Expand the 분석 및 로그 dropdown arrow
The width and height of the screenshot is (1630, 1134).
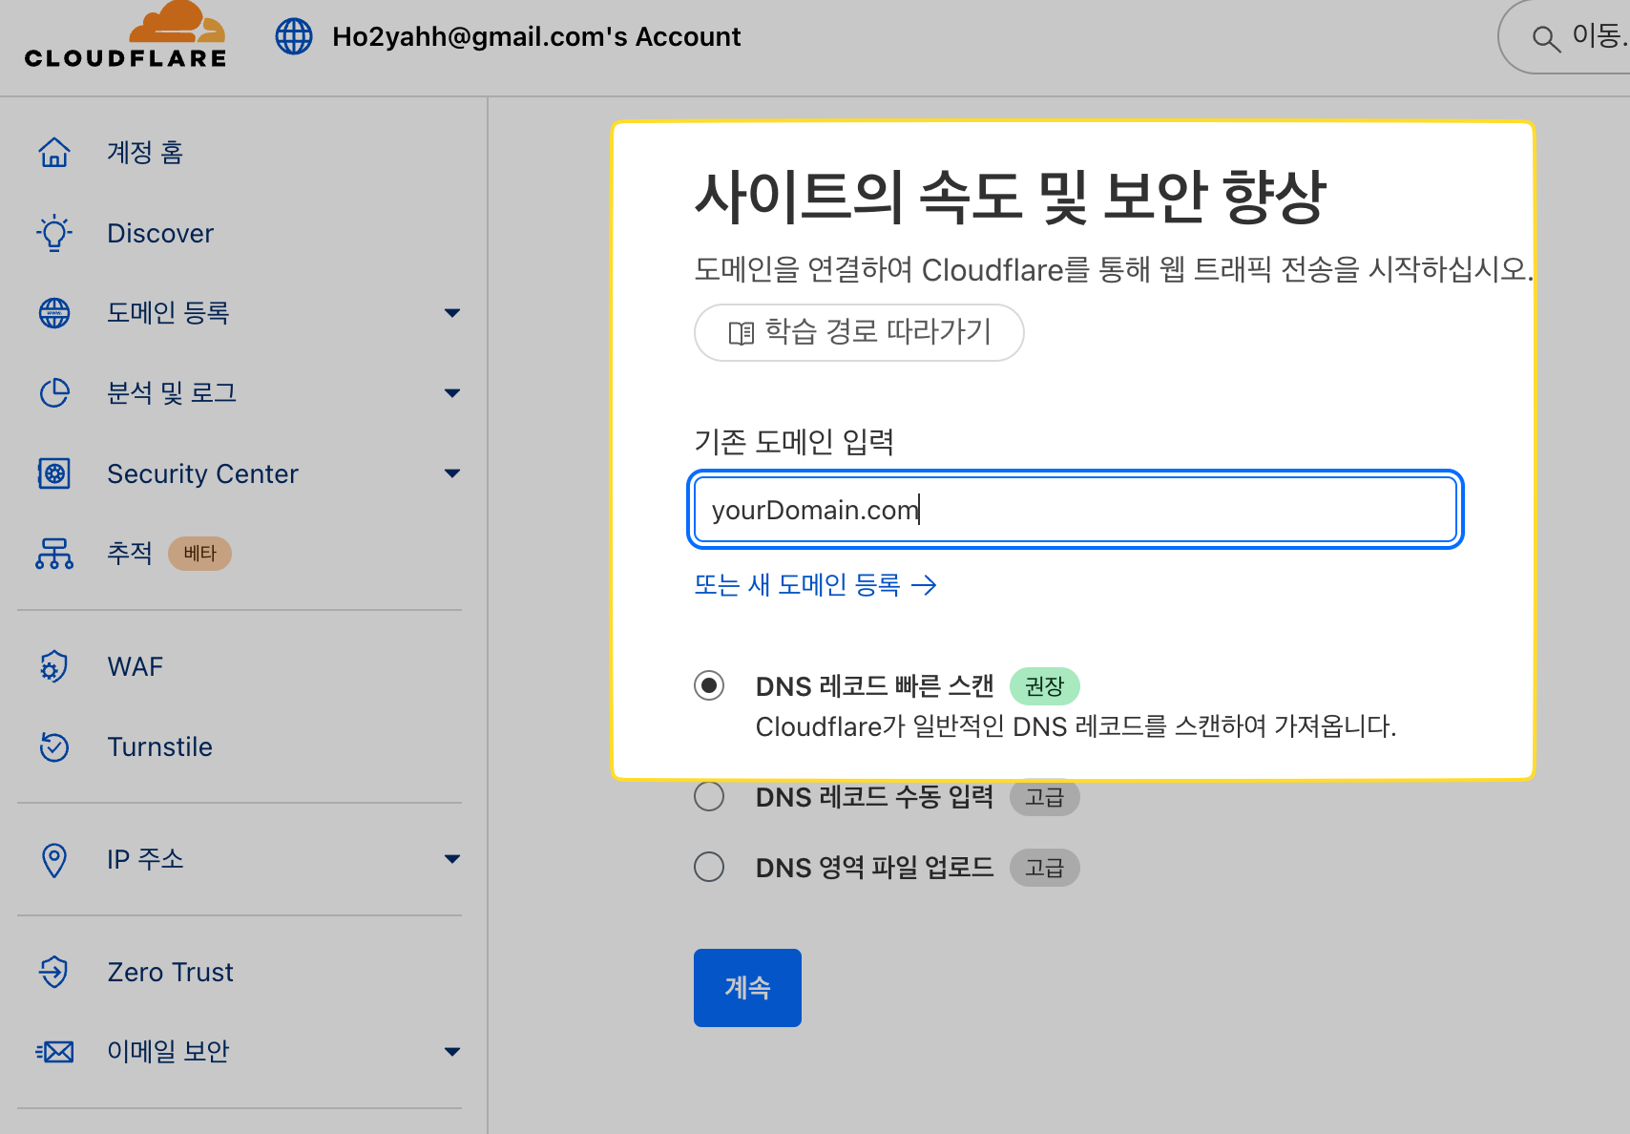click(x=452, y=393)
